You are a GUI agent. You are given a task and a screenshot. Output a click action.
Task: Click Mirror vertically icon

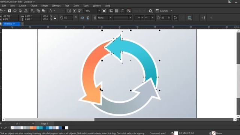[x=88, y=18]
